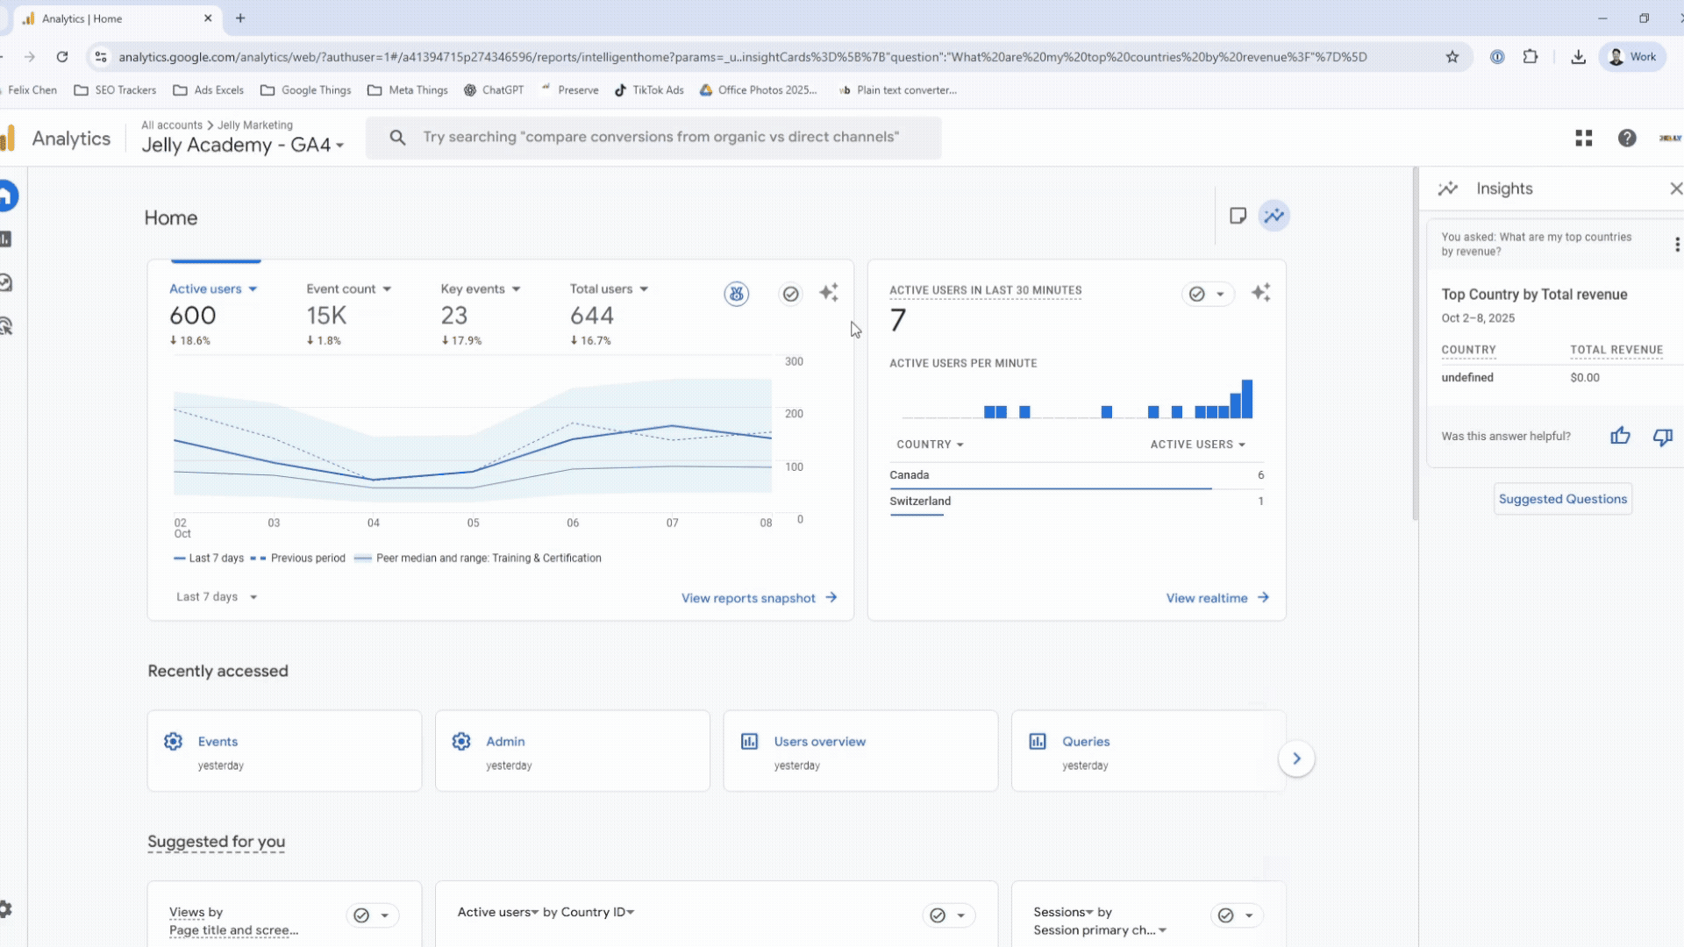Click the Insights sparkline icon button
This screenshot has width=1684, height=947.
coord(1274,216)
